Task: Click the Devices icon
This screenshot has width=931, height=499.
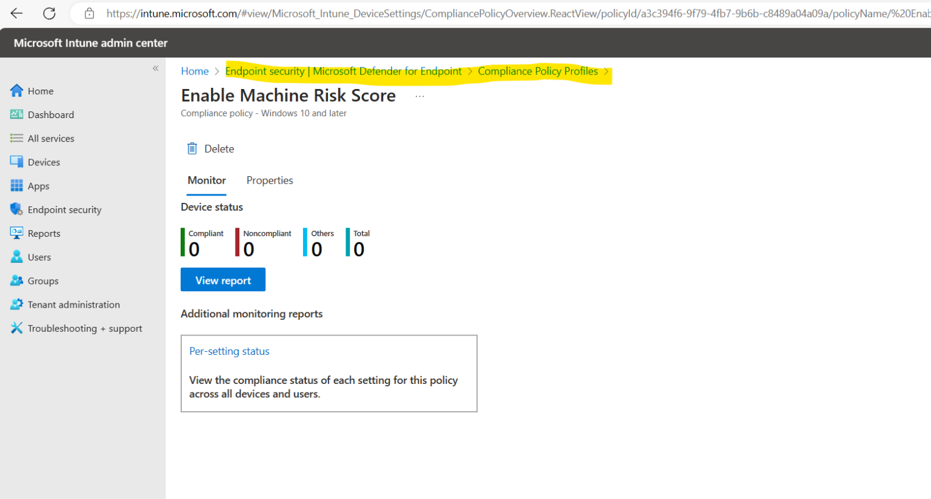Action: pyautogui.click(x=17, y=162)
